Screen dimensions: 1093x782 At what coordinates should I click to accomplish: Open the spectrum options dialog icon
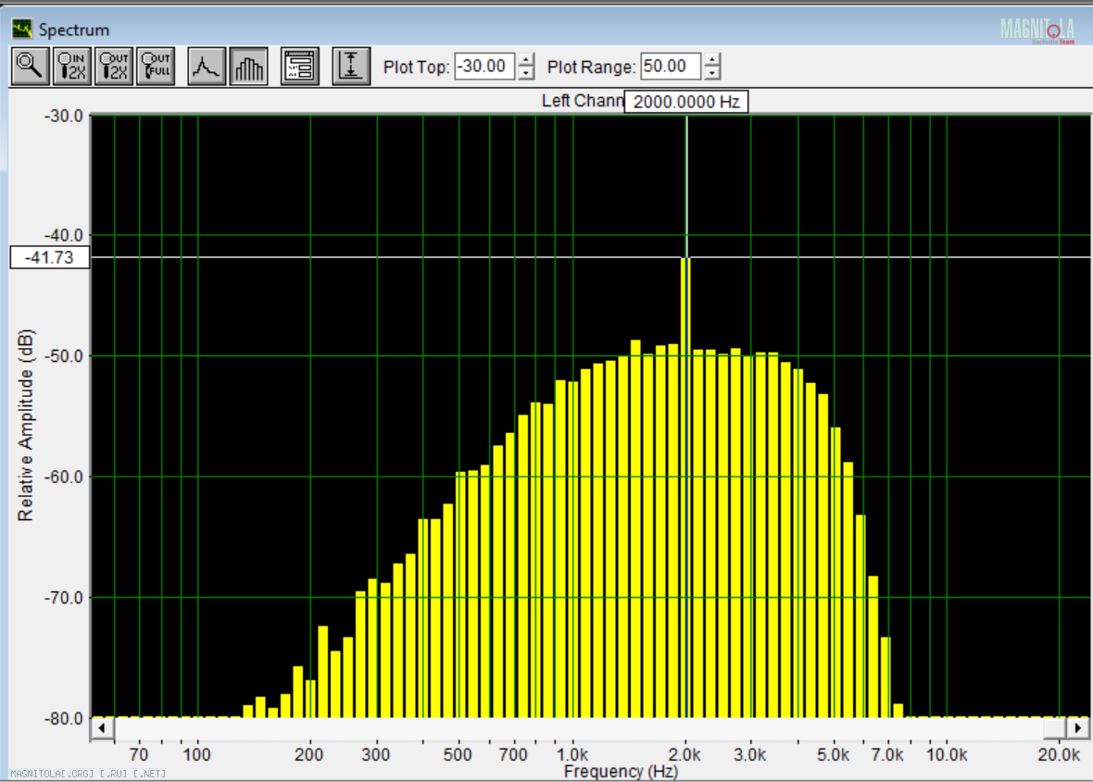click(300, 67)
